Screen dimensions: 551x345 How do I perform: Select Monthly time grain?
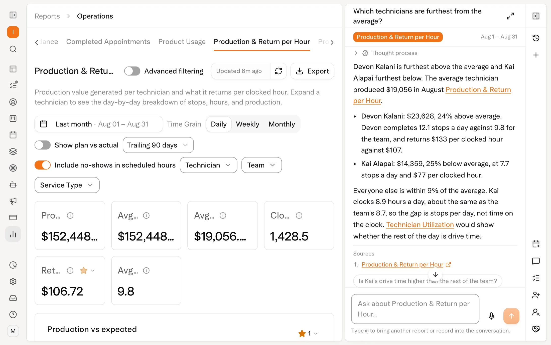click(282, 124)
